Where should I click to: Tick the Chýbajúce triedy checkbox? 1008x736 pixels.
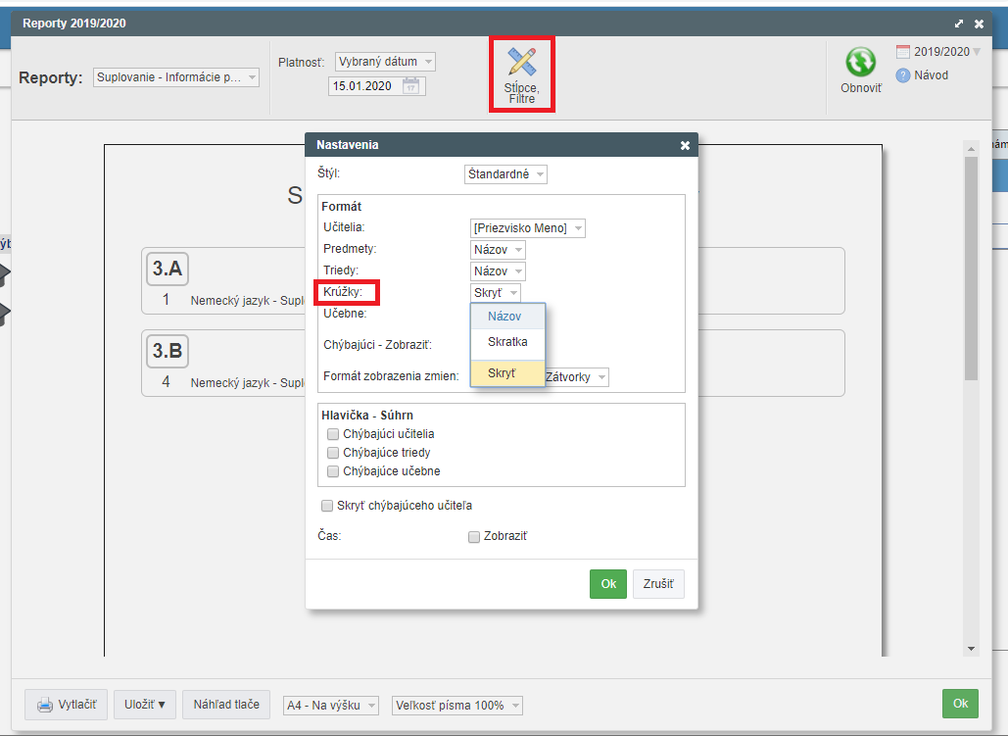[334, 453]
